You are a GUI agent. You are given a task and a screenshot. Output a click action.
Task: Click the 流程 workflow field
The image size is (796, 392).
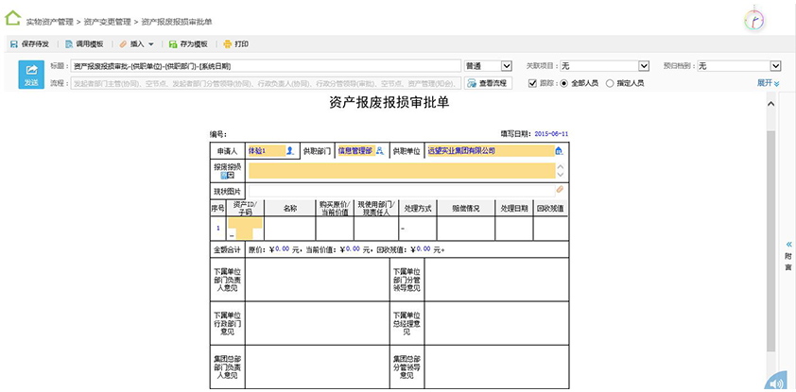tap(266, 83)
